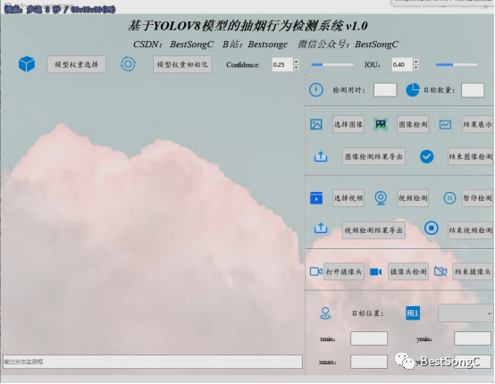Open the 模型权重选择 model weights chooser

tap(77, 64)
